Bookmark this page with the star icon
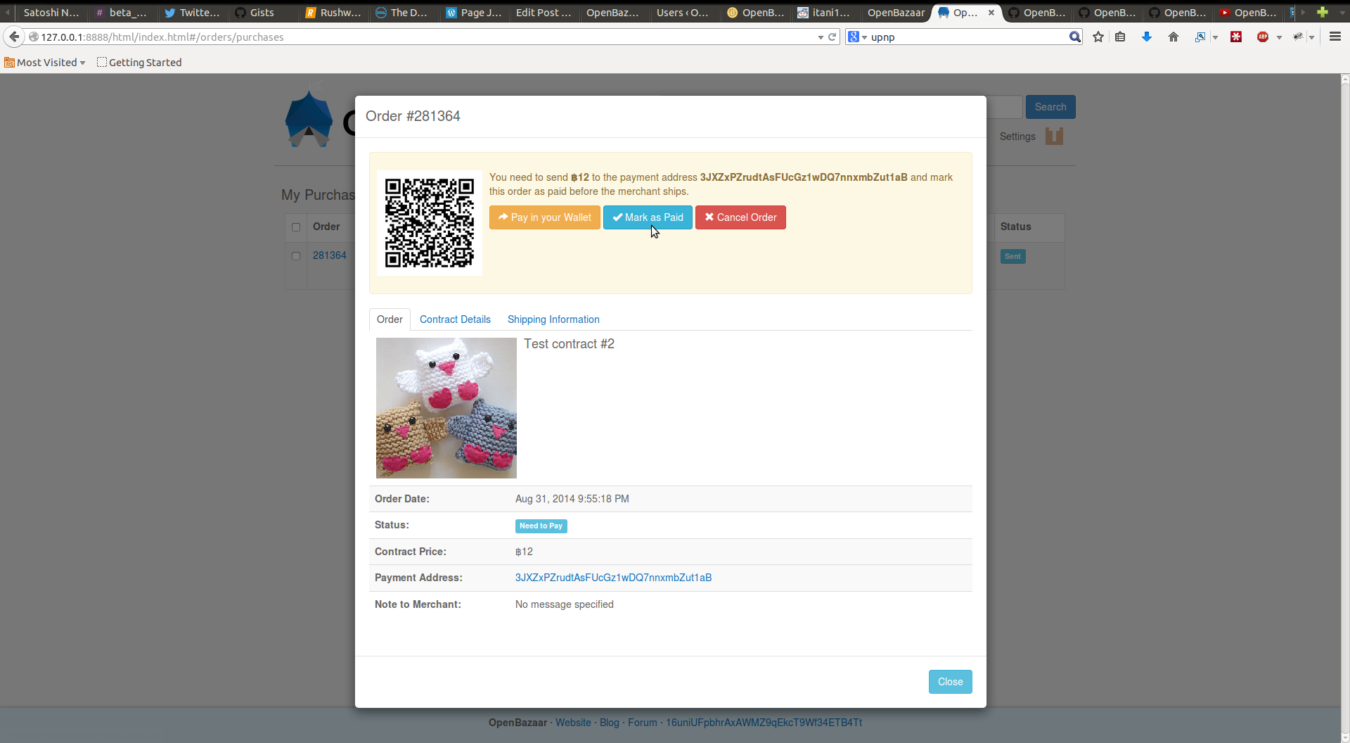1350x743 pixels. (x=1098, y=37)
